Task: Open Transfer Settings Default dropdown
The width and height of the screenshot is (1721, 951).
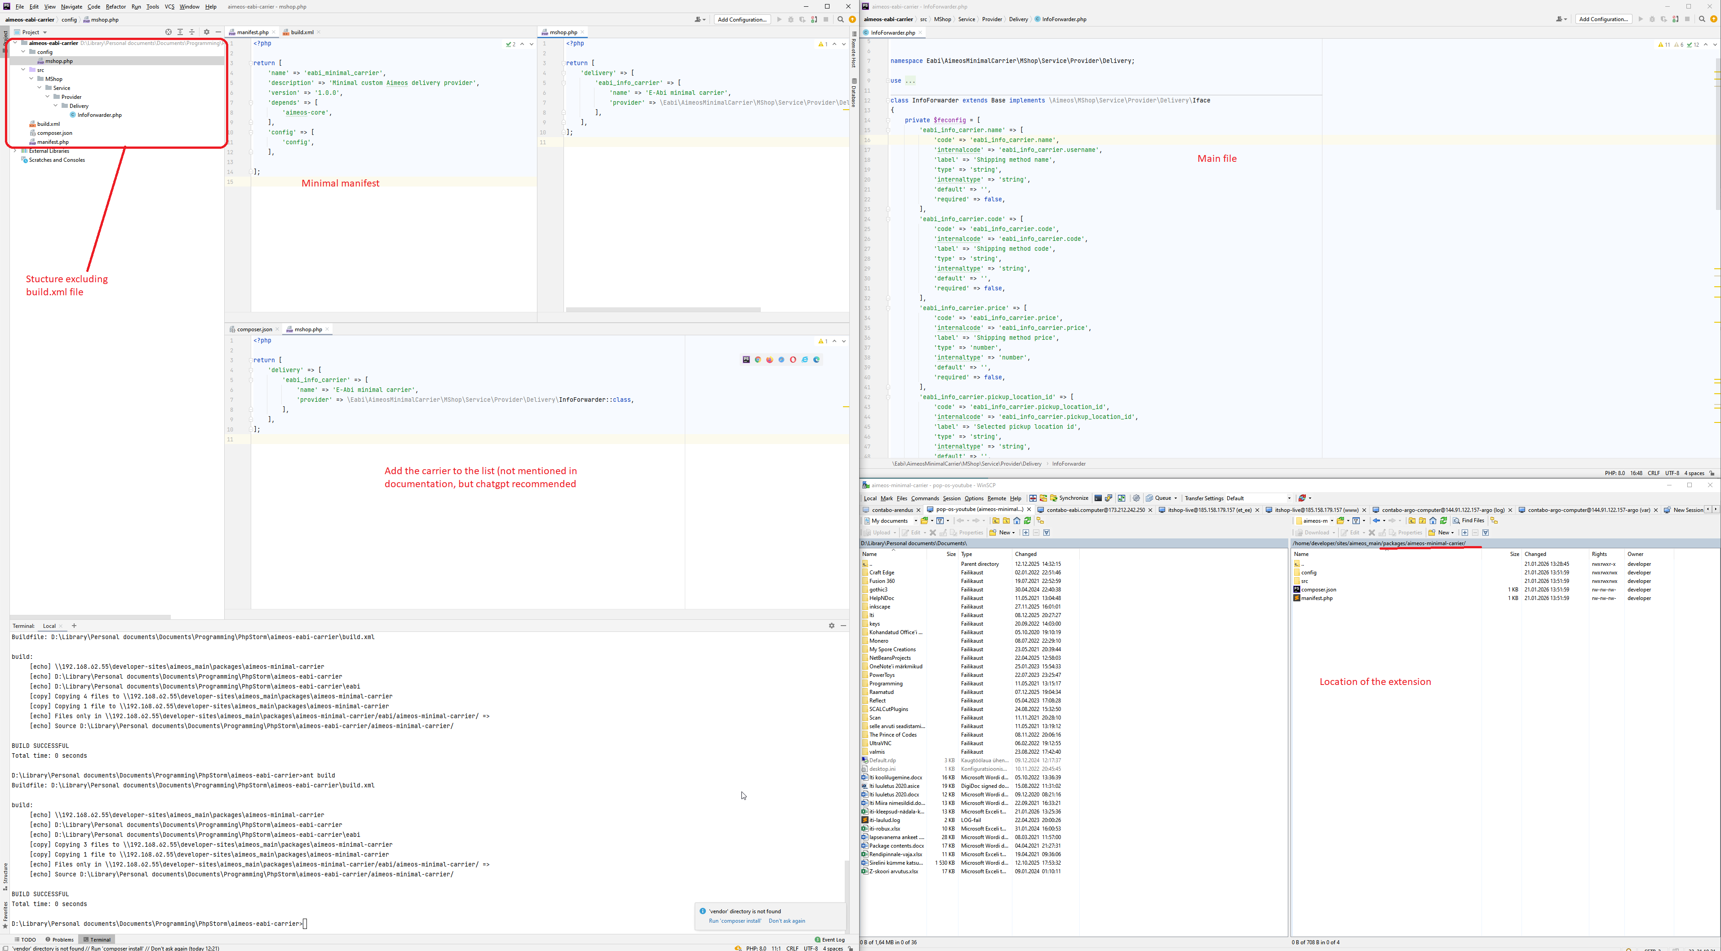Action: pyautogui.click(x=1289, y=498)
